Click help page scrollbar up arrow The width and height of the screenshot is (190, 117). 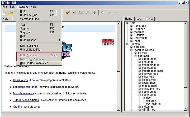click(118, 23)
